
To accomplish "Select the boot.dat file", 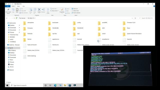I will click(x=77, y=40).
